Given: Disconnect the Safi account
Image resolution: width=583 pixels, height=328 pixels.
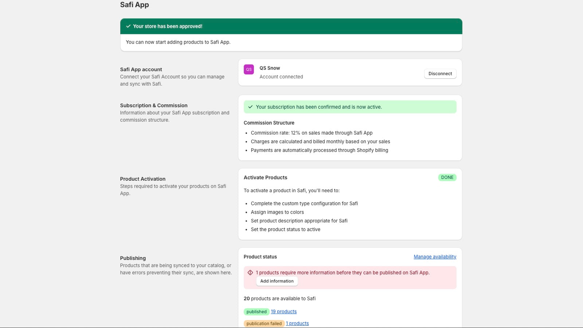Looking at the screenshot, I should tap(440, 74).
